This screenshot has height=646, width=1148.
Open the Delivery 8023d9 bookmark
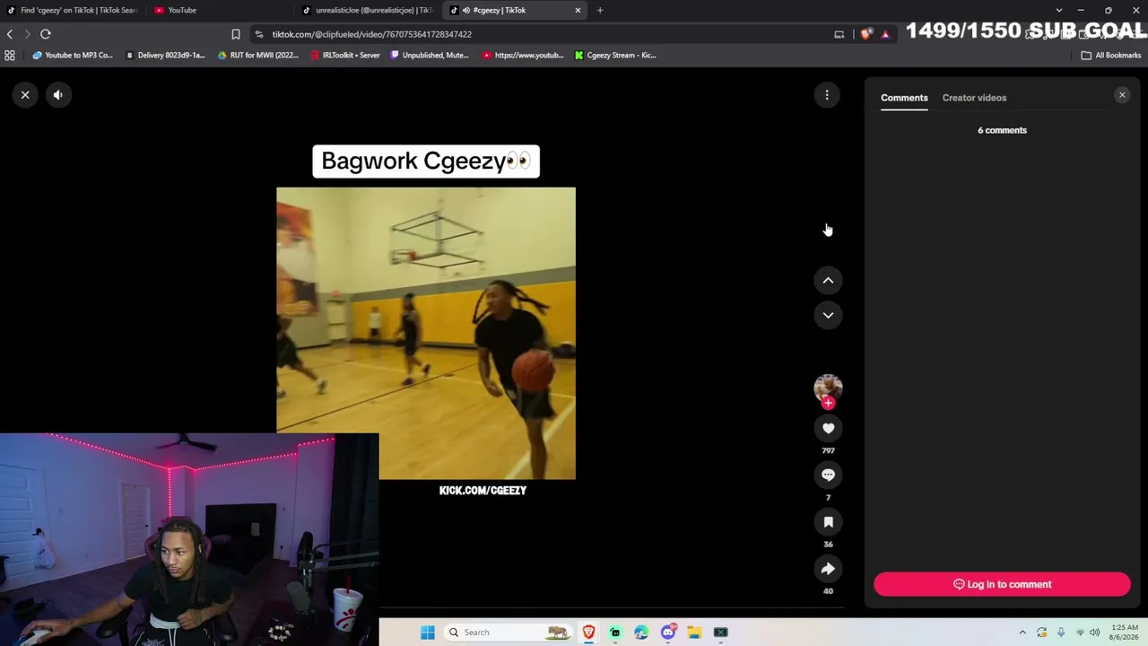165,55
